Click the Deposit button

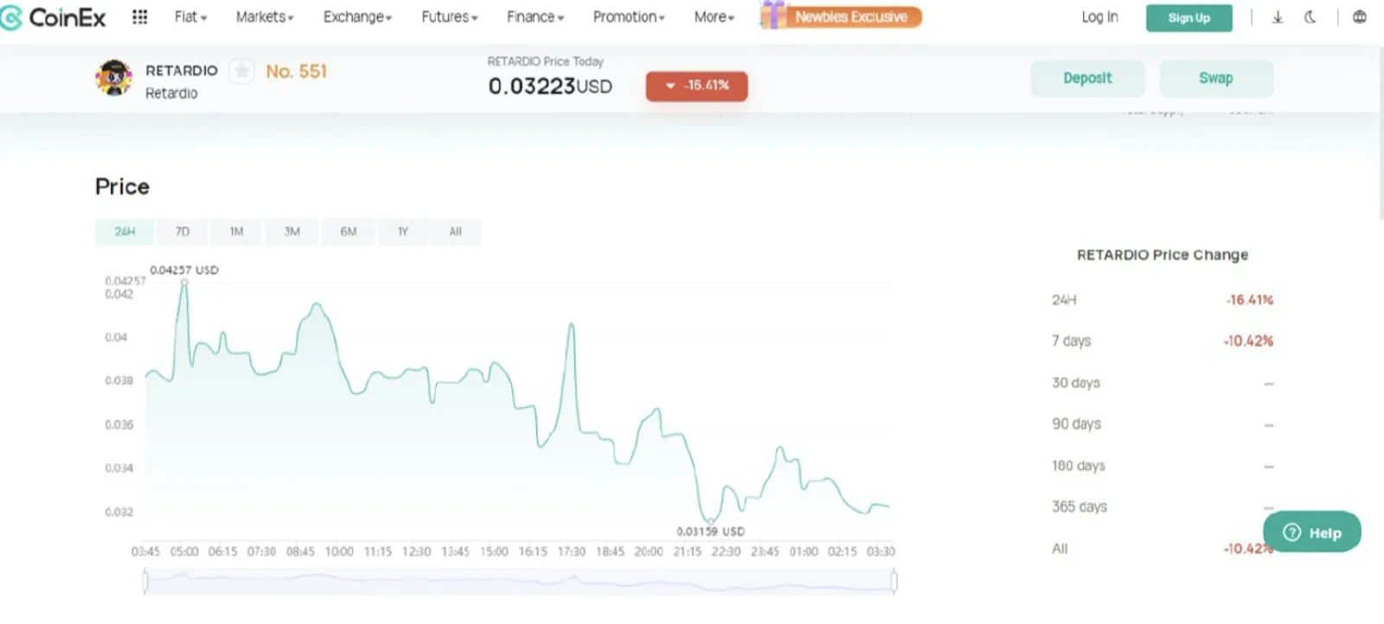click(x=1087, y=78)
